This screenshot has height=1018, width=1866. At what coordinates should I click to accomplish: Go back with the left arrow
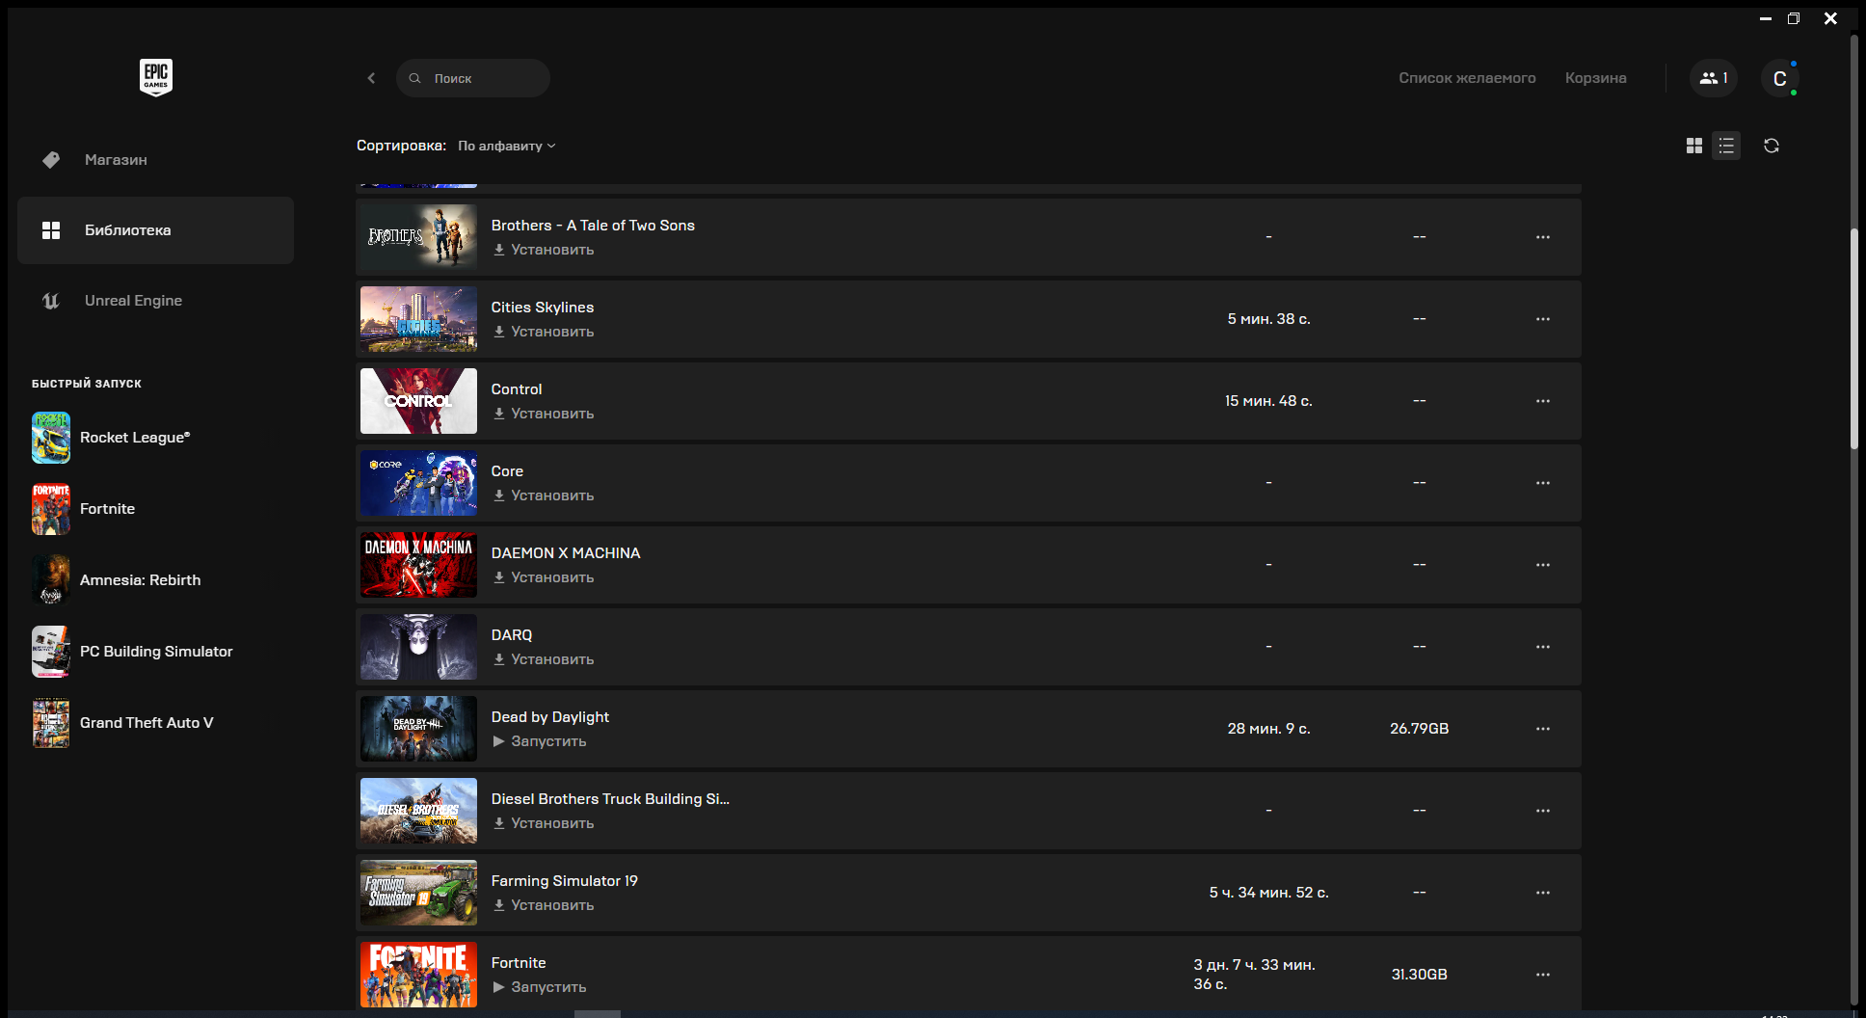(371, 78)
